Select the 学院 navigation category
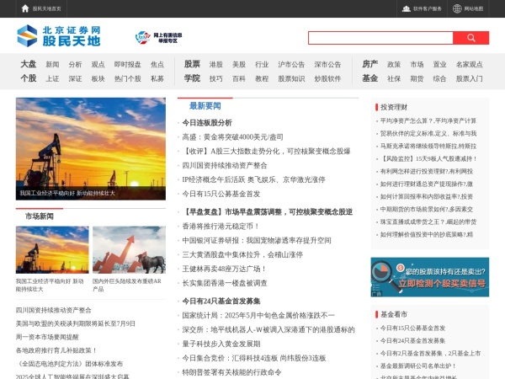This screenshot has width=505, height=379. pos(192,78)
